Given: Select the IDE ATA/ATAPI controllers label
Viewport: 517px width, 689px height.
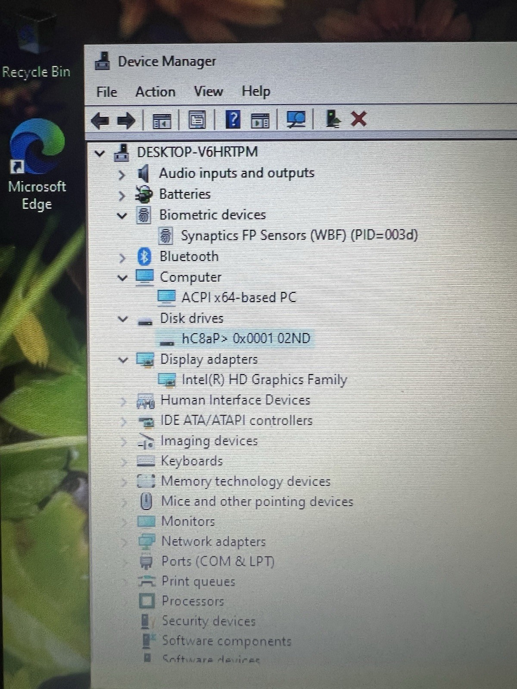Looking at the screenshot, I should click(237, 420).
